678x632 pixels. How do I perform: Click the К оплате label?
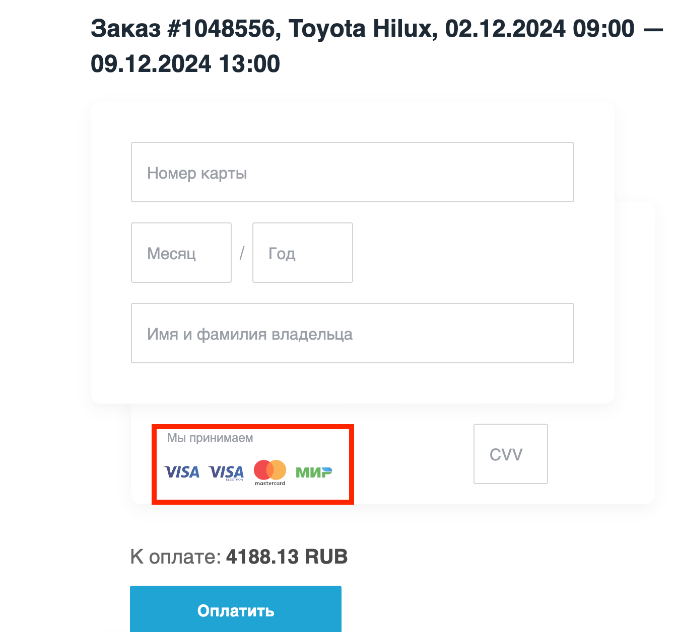[x=175, y=557]
